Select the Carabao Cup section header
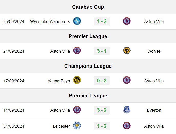The width and height of the screenshot is (176, 134). click(88, 7)
